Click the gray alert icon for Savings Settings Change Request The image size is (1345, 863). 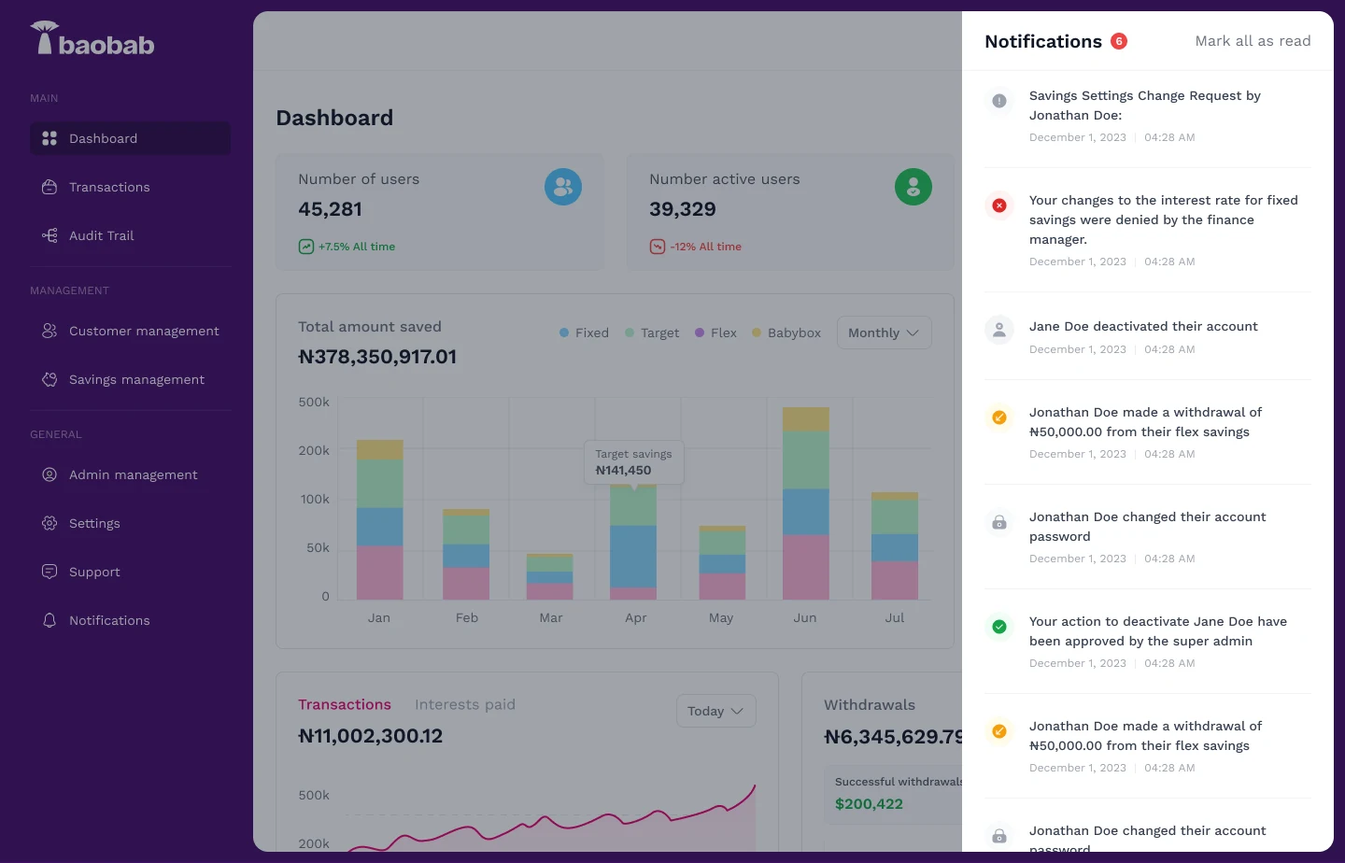999,101
